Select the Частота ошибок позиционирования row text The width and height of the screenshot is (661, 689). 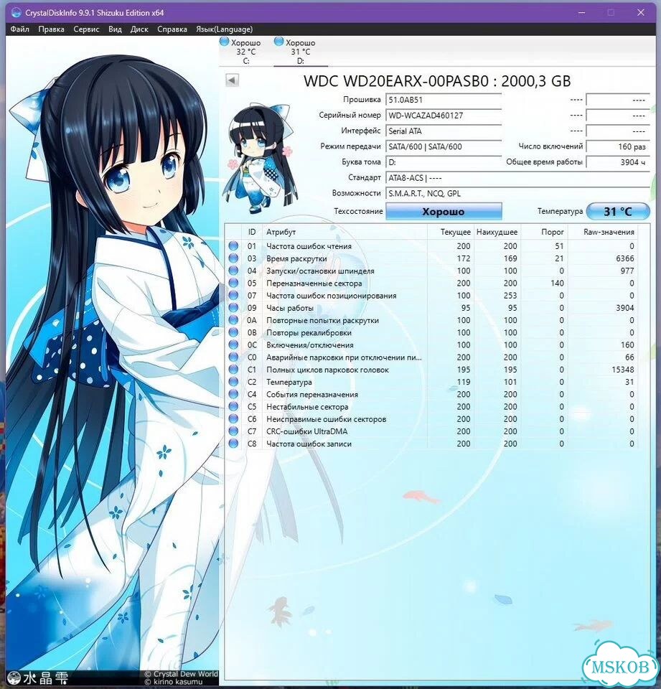coord(331,295)
